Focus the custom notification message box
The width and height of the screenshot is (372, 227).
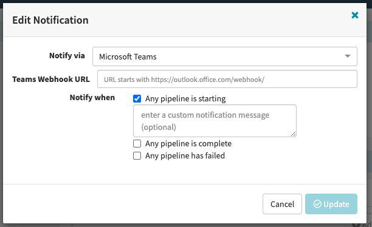(215, 121)
